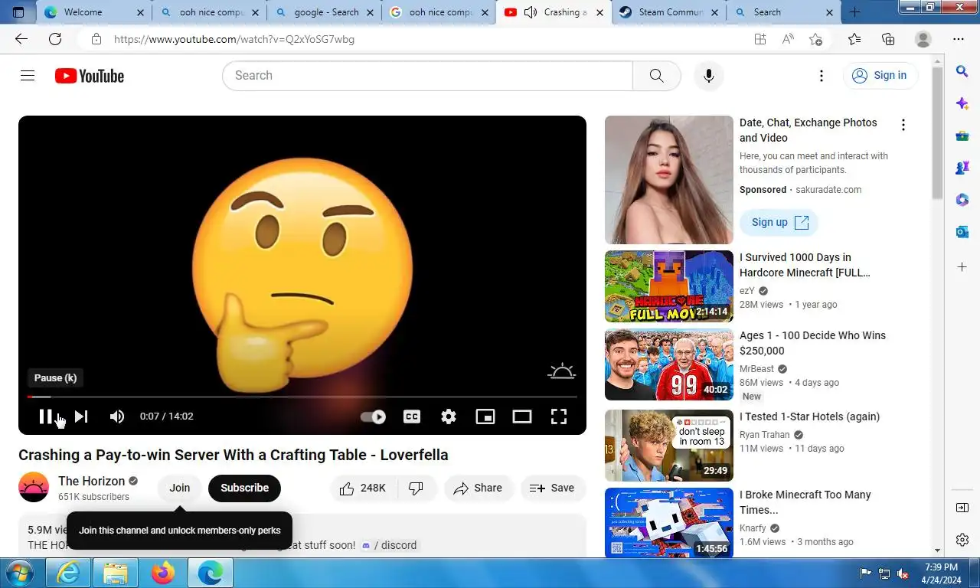Open The Horizon channel name link
This screenshot has height=588, width=980.
[x=91, y=481]
